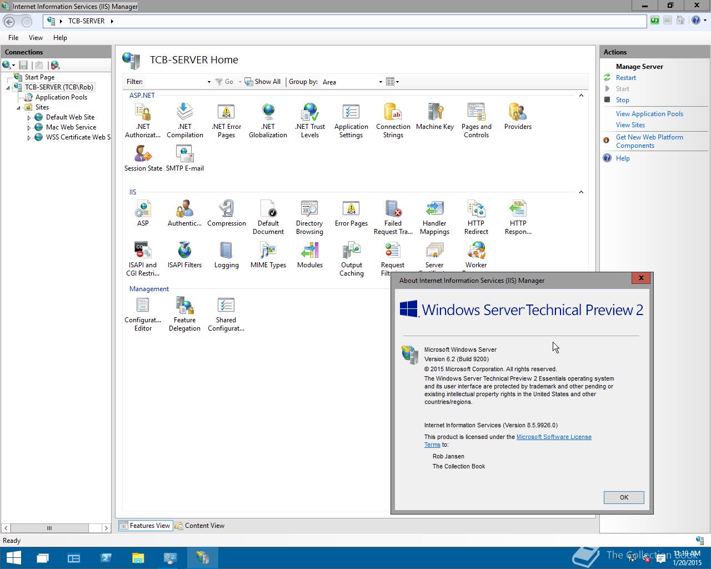Open the Compression feature
This screenshot has width=711, height=569.
point(226,213)
